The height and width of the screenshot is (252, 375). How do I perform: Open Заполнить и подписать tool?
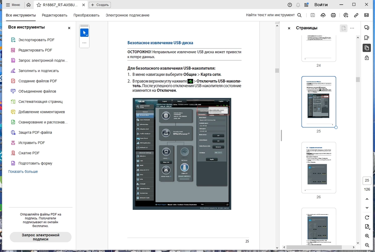[x=38, y=71]
